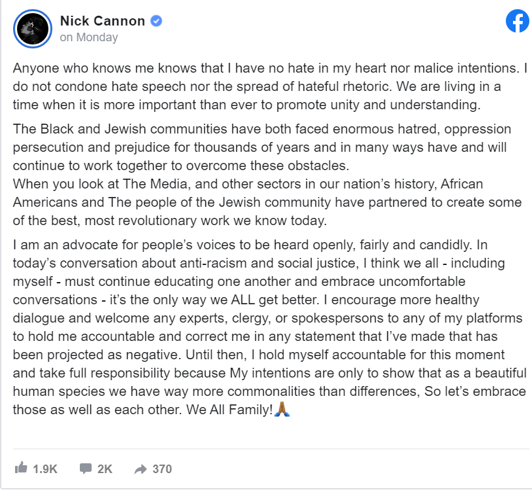Open the "on Monday" timestamp link
This screenshot has height=496, width=532.
pyautogui.click(x=89, y=37)
